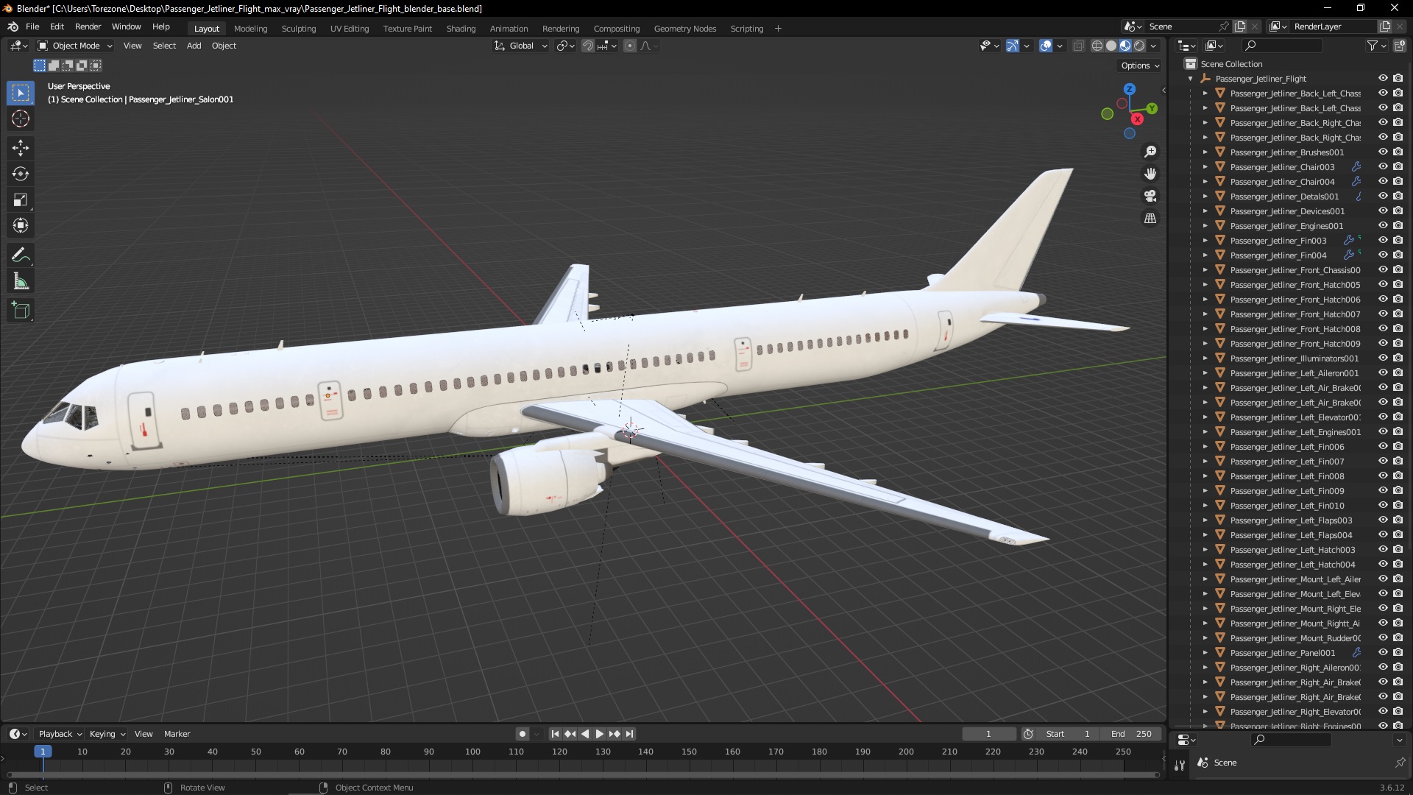1413x795 pixels.
Task: Collapse the Passenger_Jetliner_Flight collection
Action: pos(1191,79)
